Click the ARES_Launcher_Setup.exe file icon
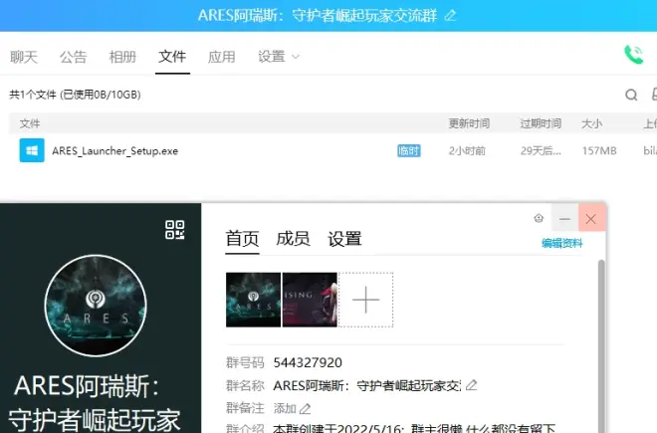Viewport: 657px width, 433px height. tap(32, 150)
